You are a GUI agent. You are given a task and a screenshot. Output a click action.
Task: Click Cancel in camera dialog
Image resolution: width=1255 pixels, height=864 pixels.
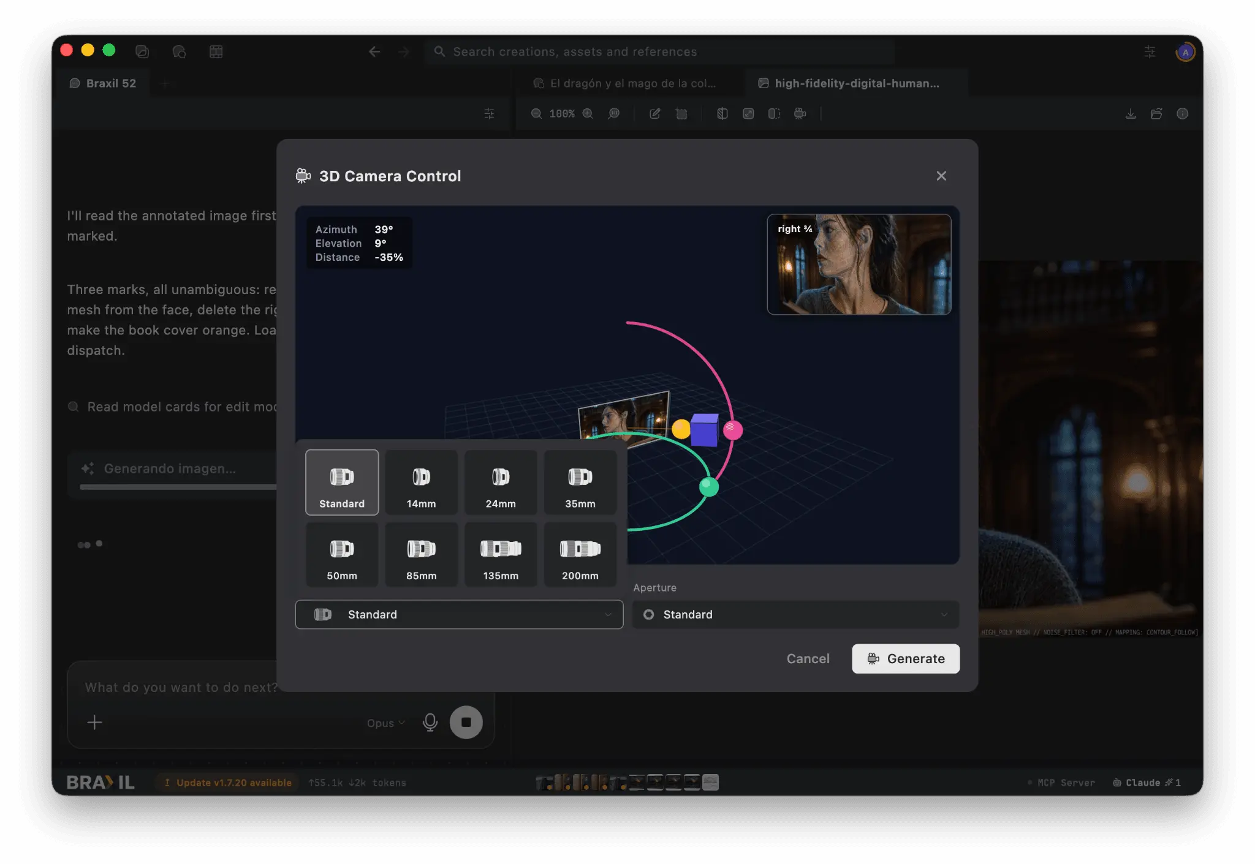(x=808, y=659)
